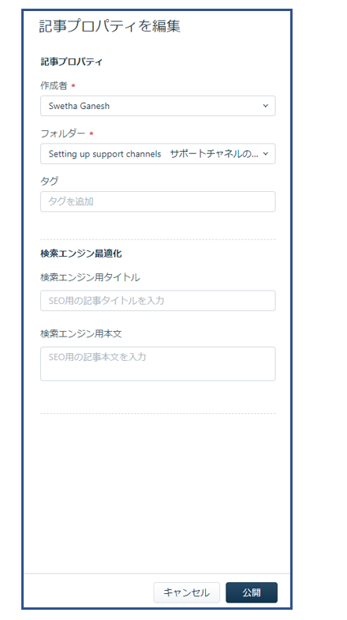This screenshot has width=347, height=620.
Task: Click the red asterisk beside フォルダー
Action: [x=91, y=134]
